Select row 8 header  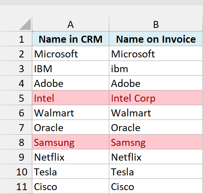pyautogui.click(x=16, y=142)
